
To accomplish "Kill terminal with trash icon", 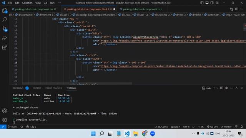I will (226, 88).
